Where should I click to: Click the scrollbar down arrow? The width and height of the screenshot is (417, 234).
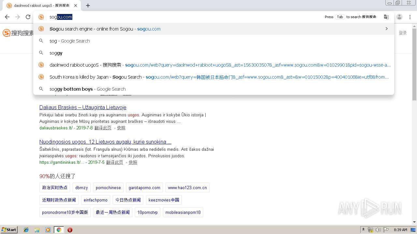pos(414,222)
